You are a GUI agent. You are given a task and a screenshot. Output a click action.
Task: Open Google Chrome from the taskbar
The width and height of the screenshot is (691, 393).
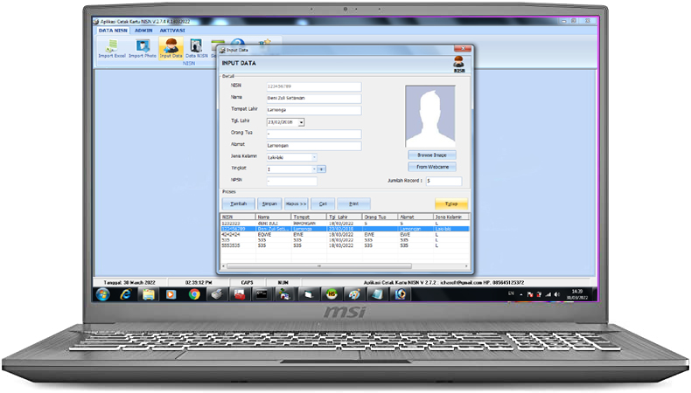coord(194,294)
